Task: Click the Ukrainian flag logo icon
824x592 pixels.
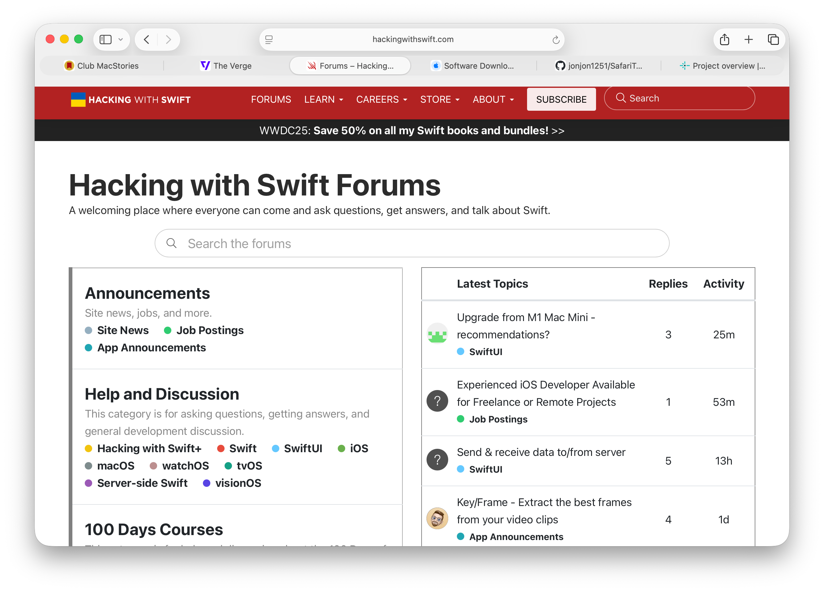Action: click(x=78, y=100)
